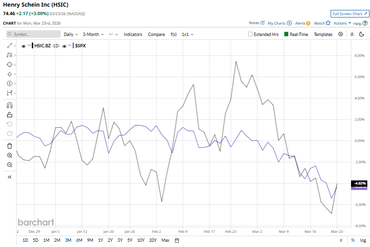Viewport: 370px width, 247px height.
Task: Delete drawings with the trash icon
Action: [x=9, y=146]
